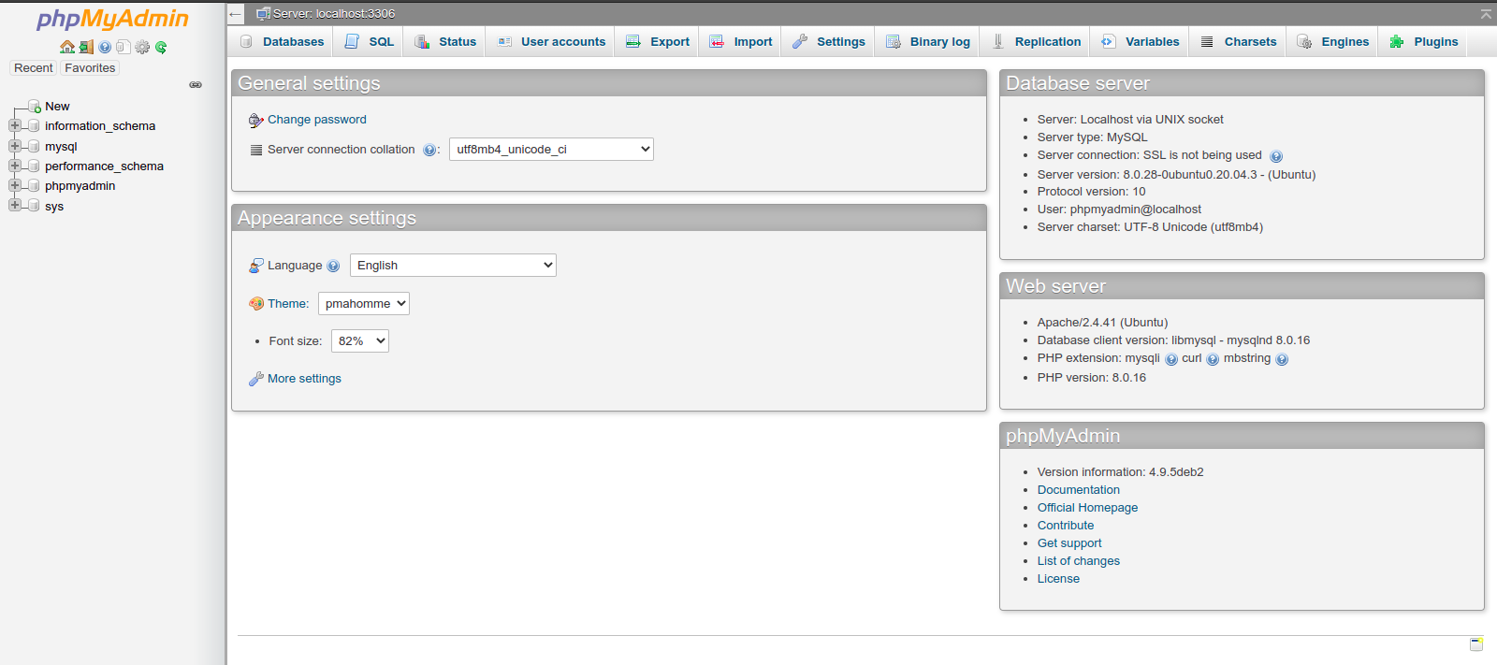Expand the phpmyadmin database tree node
This screenshot has height=665, width=1497.
coord(14,185)
